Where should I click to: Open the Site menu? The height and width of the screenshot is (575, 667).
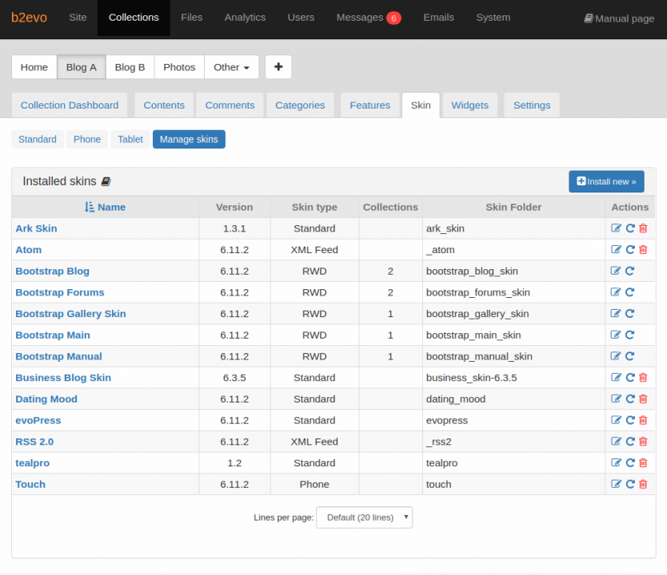[x=78, y=18]
